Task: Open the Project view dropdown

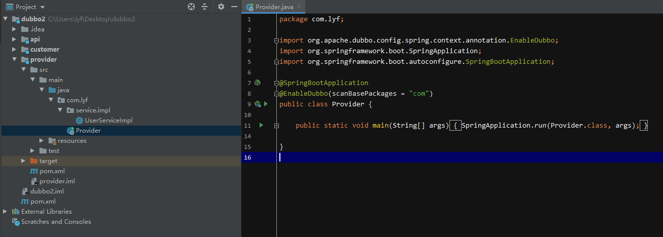Action: point(25,7)
